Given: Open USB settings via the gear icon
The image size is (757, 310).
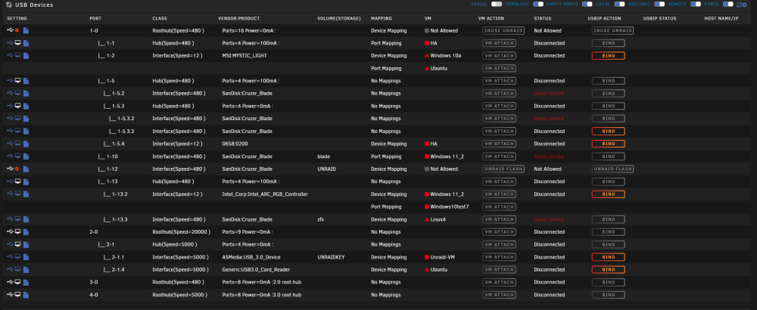Looking at the screenshot, I should pos(744,5).
